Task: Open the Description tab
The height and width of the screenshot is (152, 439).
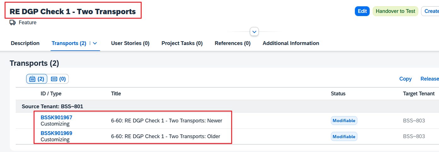Action: (25, 43)
